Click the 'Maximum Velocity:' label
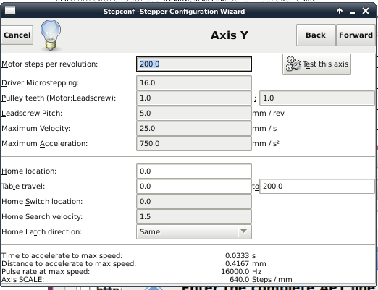This screenshot has height=290, width=378. [x=35, y=129]
